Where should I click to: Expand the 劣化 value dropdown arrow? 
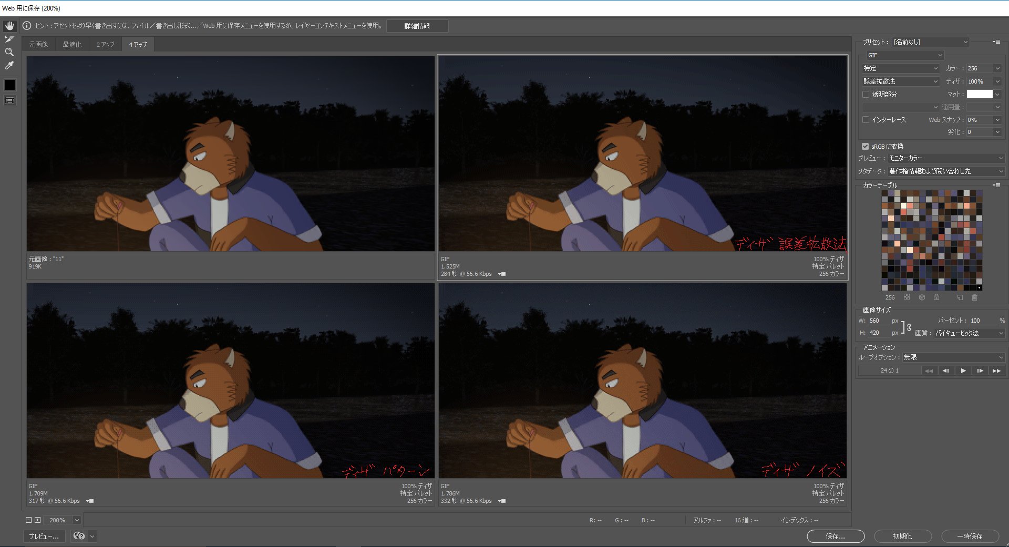pos(997,132)
